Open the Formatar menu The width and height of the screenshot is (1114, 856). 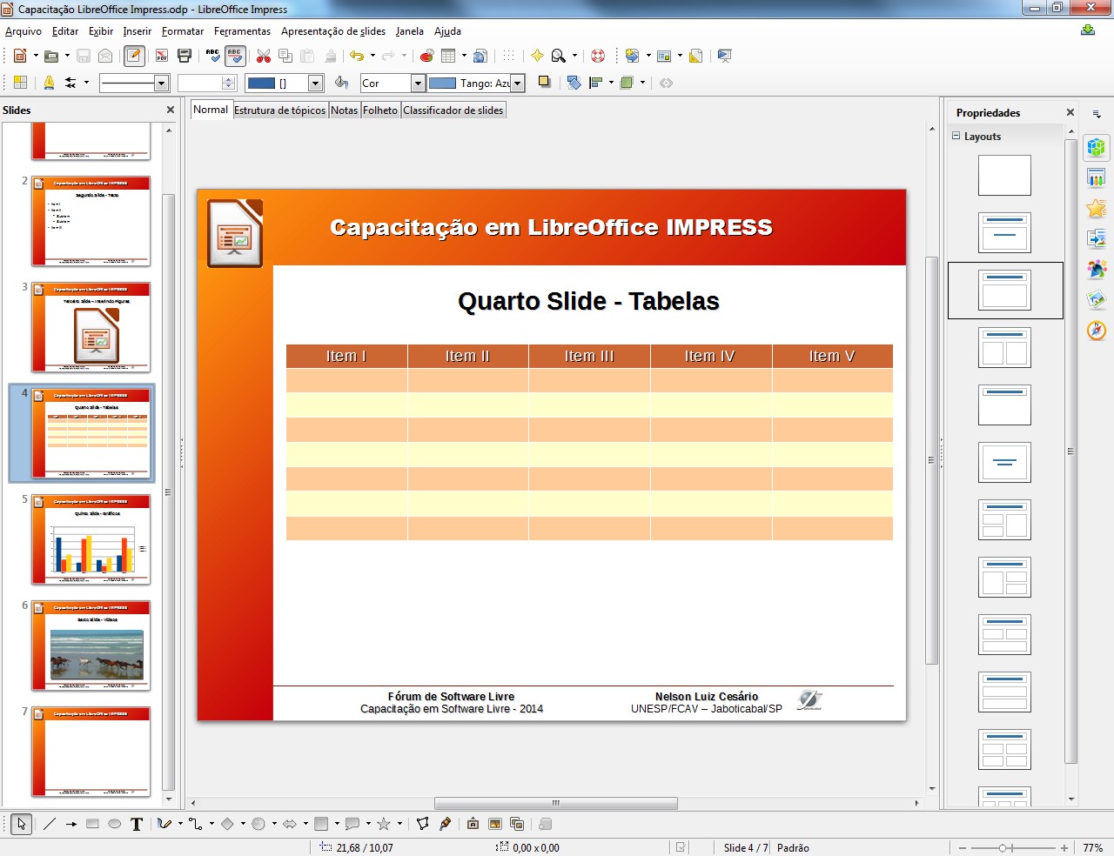point(183,31)
